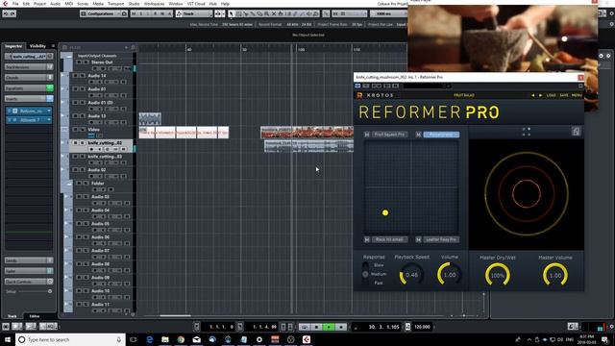This screenshot has height=346, width=615.
Task: Click SAVE in Reformer Pro header
Action: (564, 95)
